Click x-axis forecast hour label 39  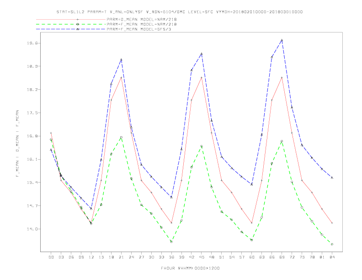click(x=181, y=257)
